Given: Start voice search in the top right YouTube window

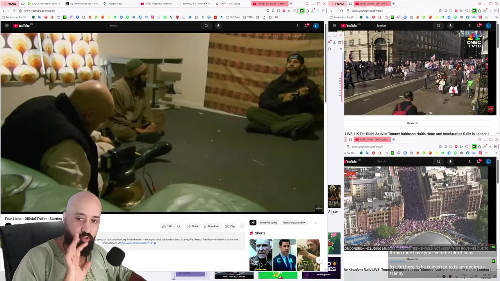Looking at the screenshot, I should click(x=450, y=26).
